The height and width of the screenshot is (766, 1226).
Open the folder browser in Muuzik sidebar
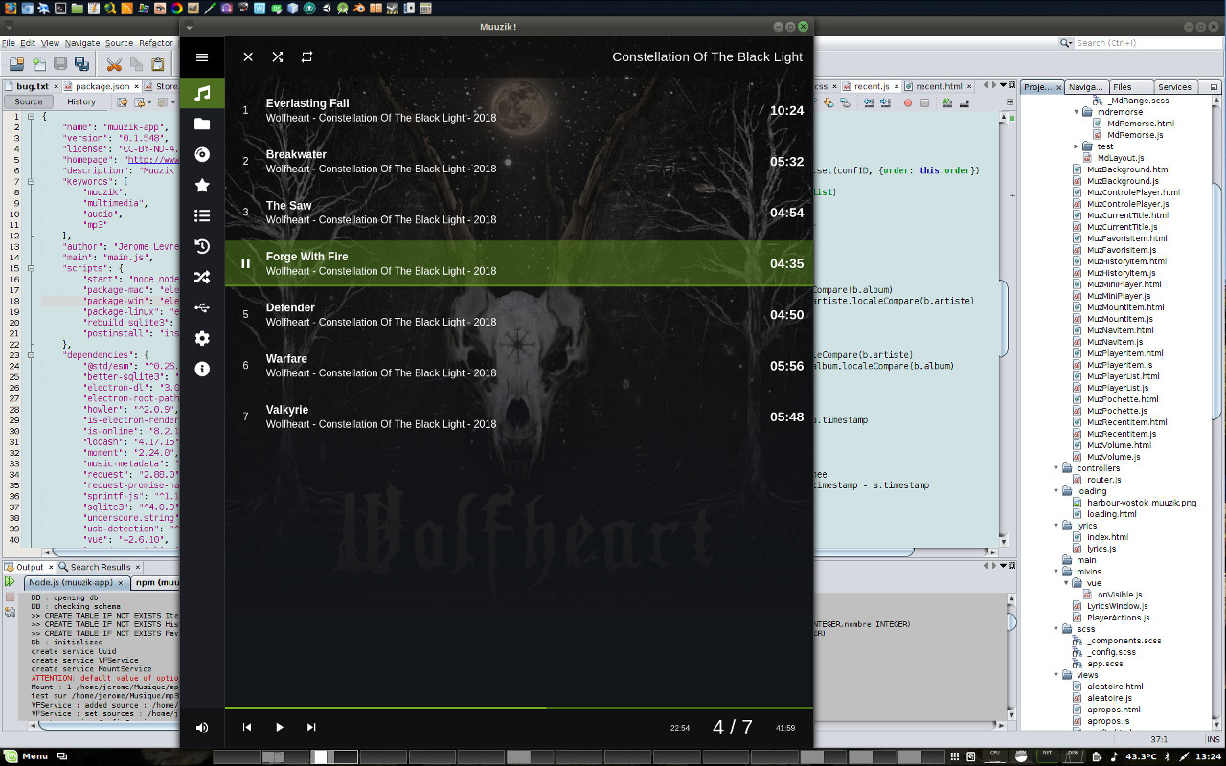[x=202, y=124]
